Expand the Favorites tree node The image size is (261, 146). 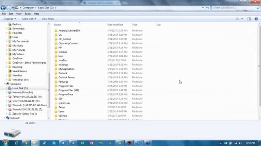click(x=7, y=33)
